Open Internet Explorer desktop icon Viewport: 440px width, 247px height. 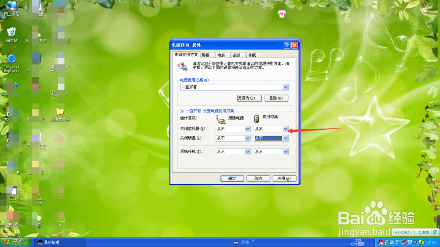click(x=12, y=63)
